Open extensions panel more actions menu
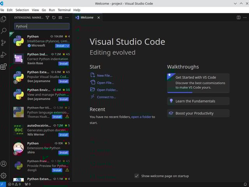Screen dimensions: 249x187 67,18
